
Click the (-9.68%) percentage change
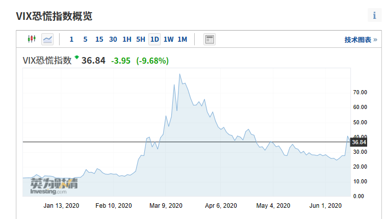(x=152, y=61)
